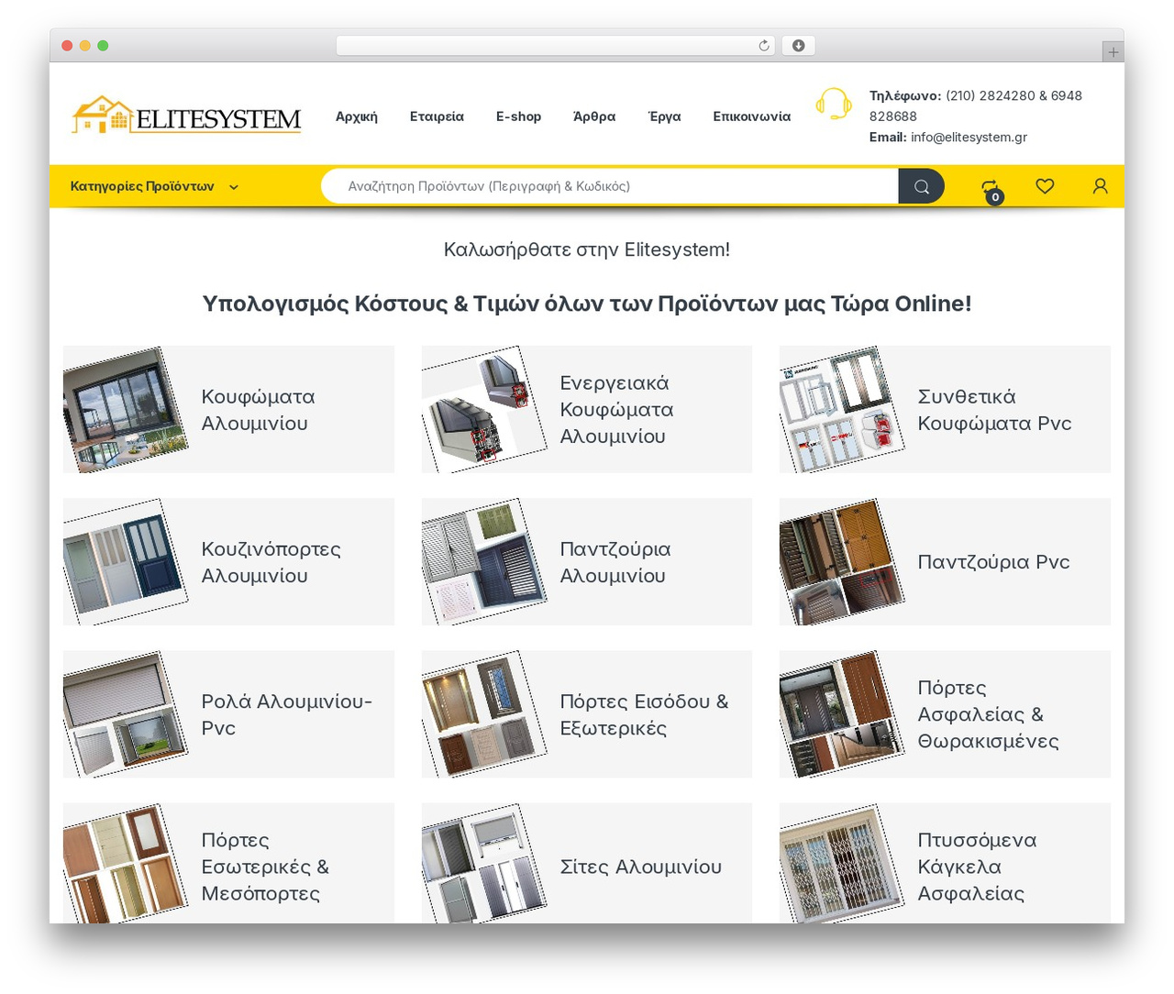This screenshot has height=994, width=1174.
Task: Reload the page in browser bar
Action: [764, 46]
